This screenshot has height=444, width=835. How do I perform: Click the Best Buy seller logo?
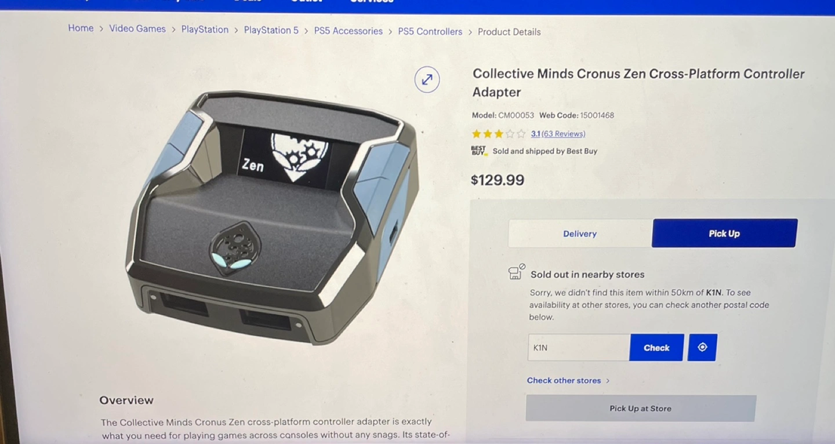point(479,151)
